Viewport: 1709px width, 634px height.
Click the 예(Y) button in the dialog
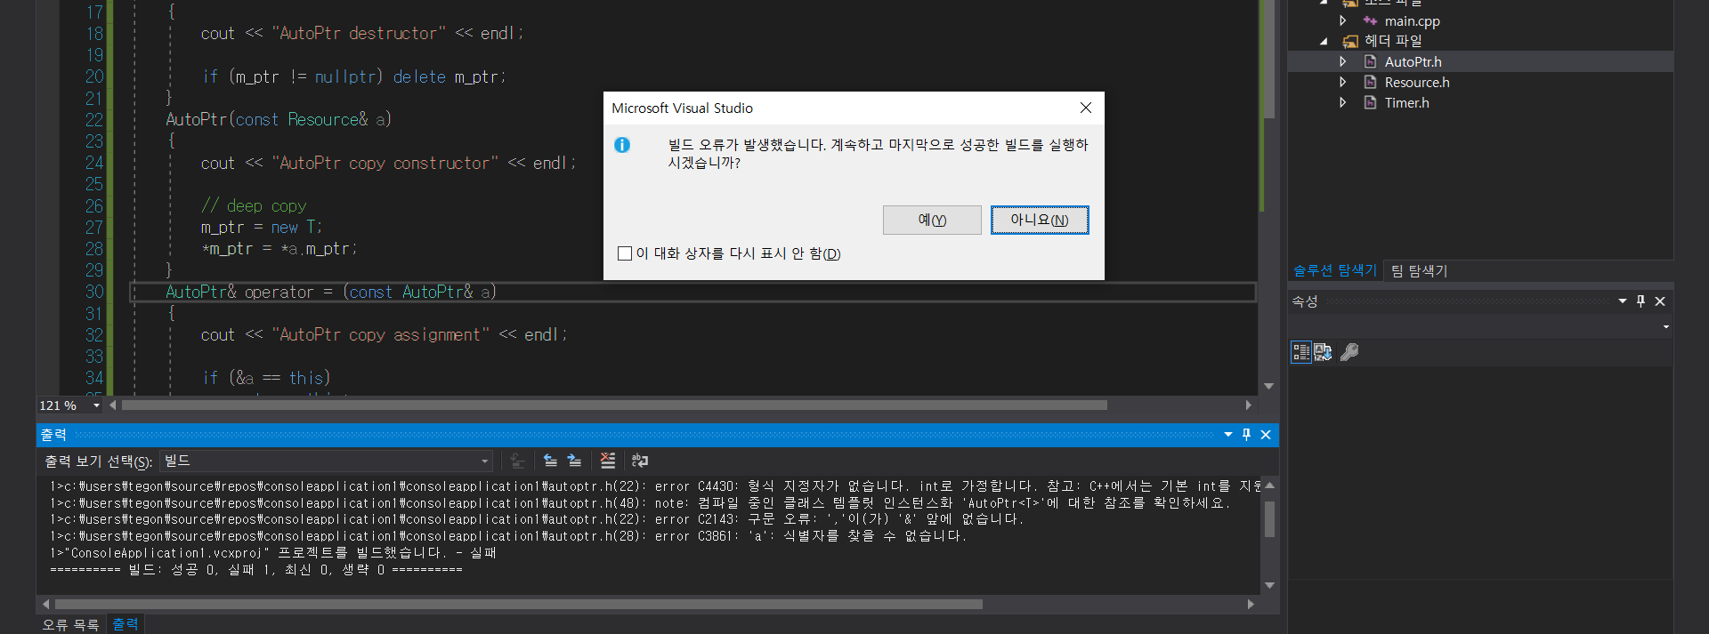click(932, 220)
